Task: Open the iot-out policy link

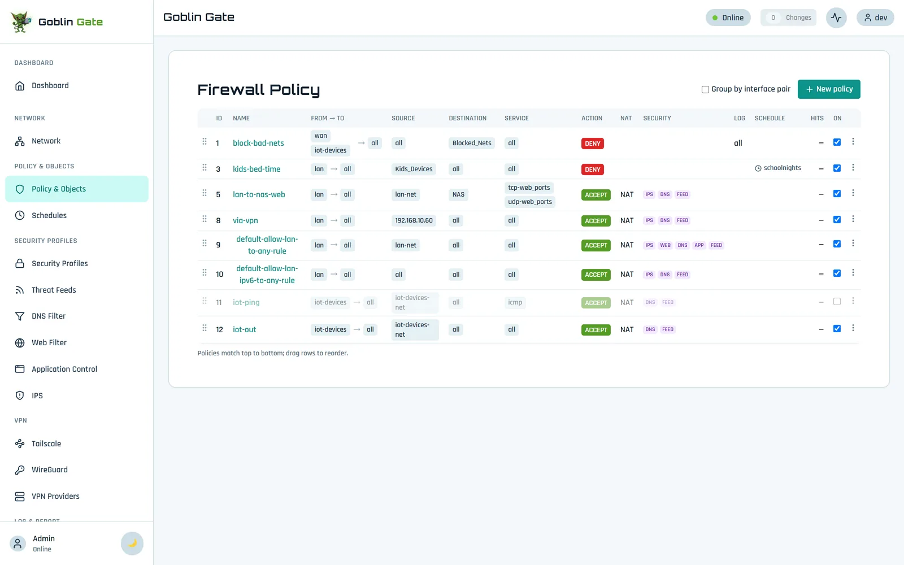Action: click(x=245, y=330)
